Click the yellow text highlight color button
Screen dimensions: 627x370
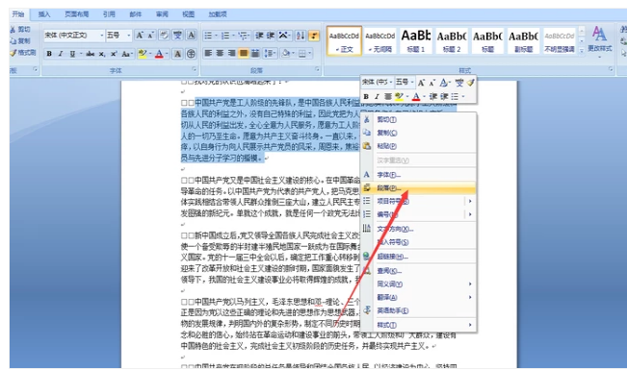(x=142, y=54)
